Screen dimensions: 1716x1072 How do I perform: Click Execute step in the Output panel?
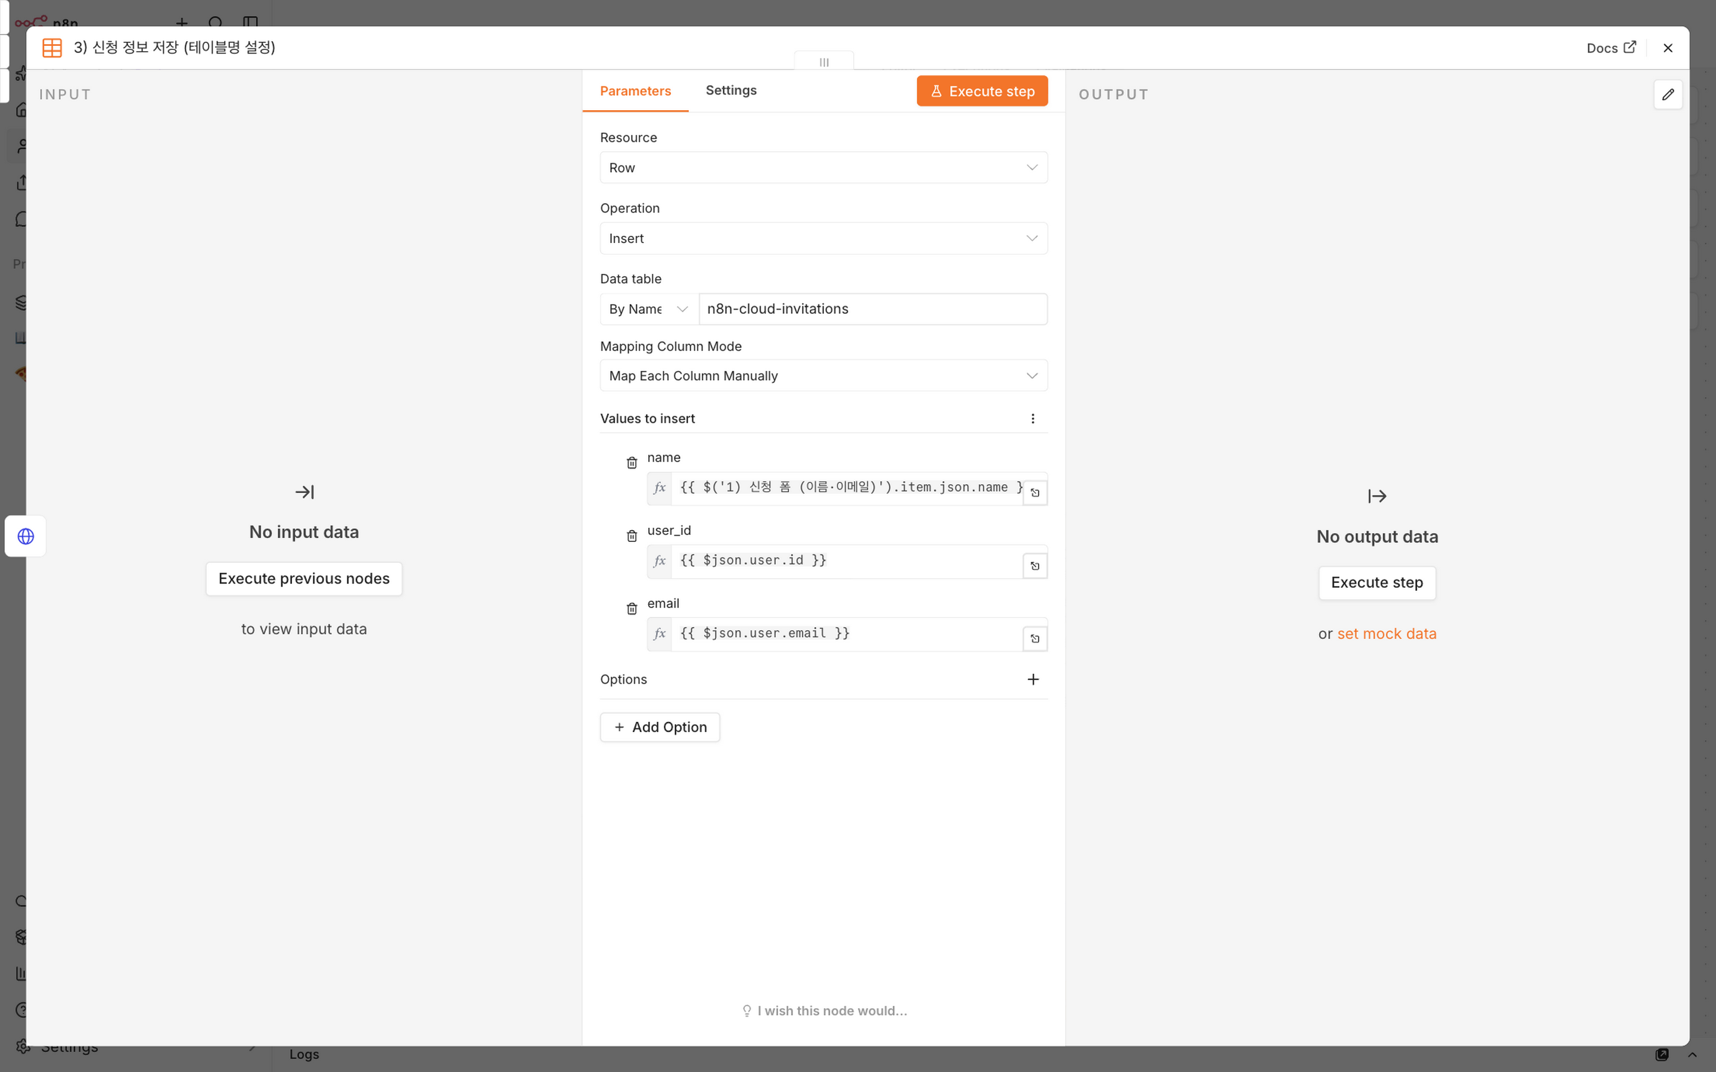click(1376, 583)
